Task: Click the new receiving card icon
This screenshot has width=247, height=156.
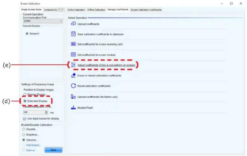Action: tap(73, 44)
